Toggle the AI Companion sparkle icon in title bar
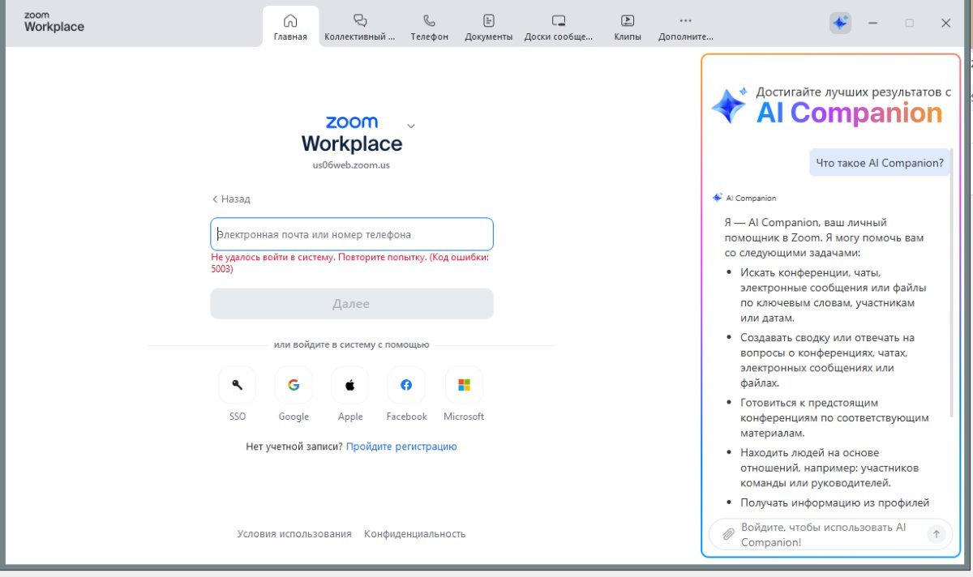The height and width of the screenshot is (577, 973). tap(840, 23)
